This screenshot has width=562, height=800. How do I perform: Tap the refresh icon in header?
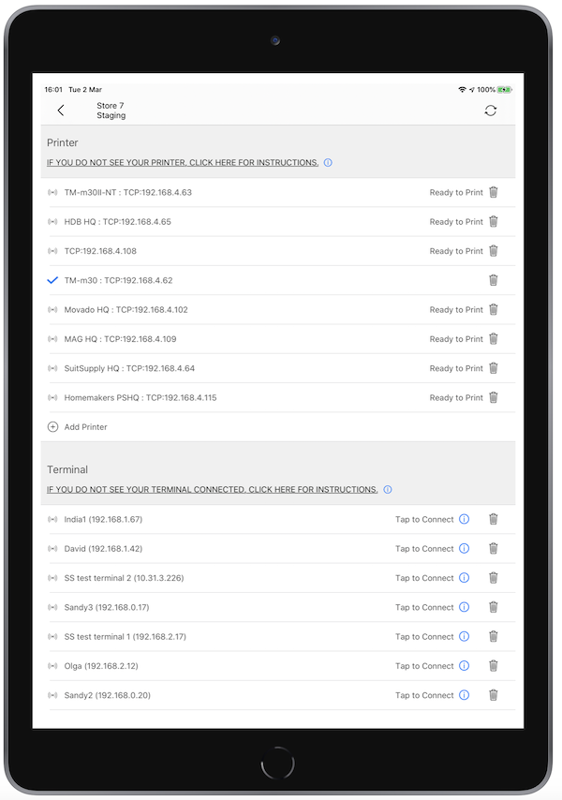(x=491, y=111)
